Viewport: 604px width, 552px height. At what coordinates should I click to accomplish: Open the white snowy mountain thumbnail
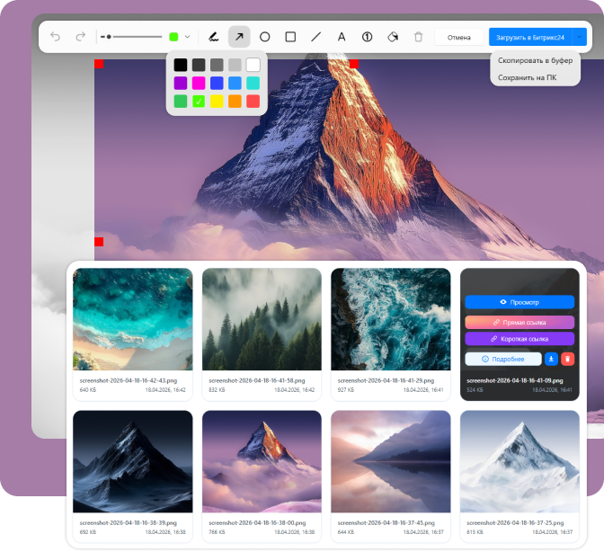point(520,461)
